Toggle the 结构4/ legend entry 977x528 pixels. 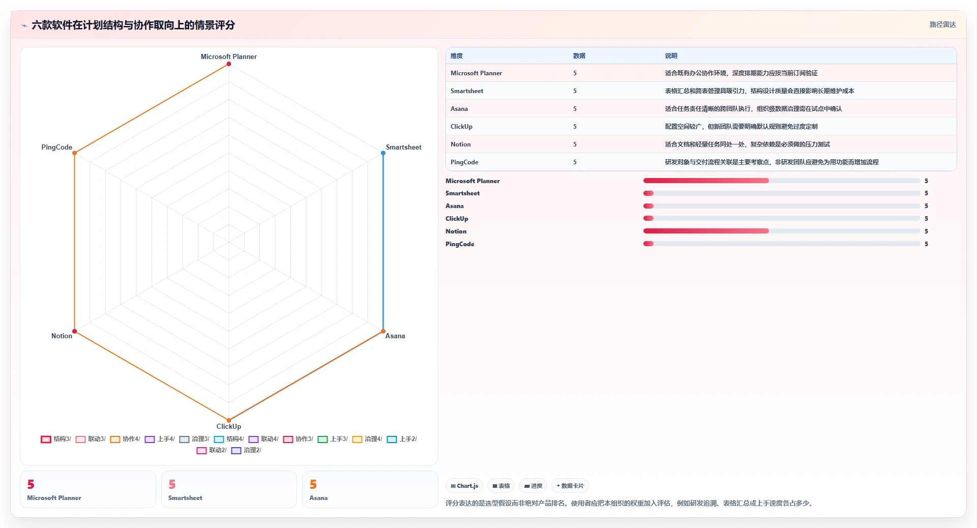pyautogui.click(x=229, y=439)
